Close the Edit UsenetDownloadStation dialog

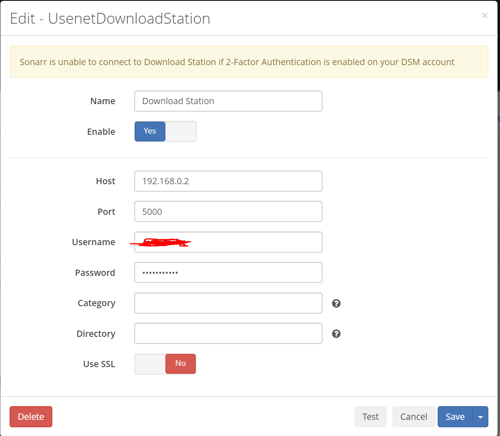tap(485, 16)
